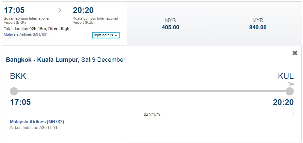Screen dimensions: 303x143
Task: Click the TM indicator under KUL
Action: (291, 84)
